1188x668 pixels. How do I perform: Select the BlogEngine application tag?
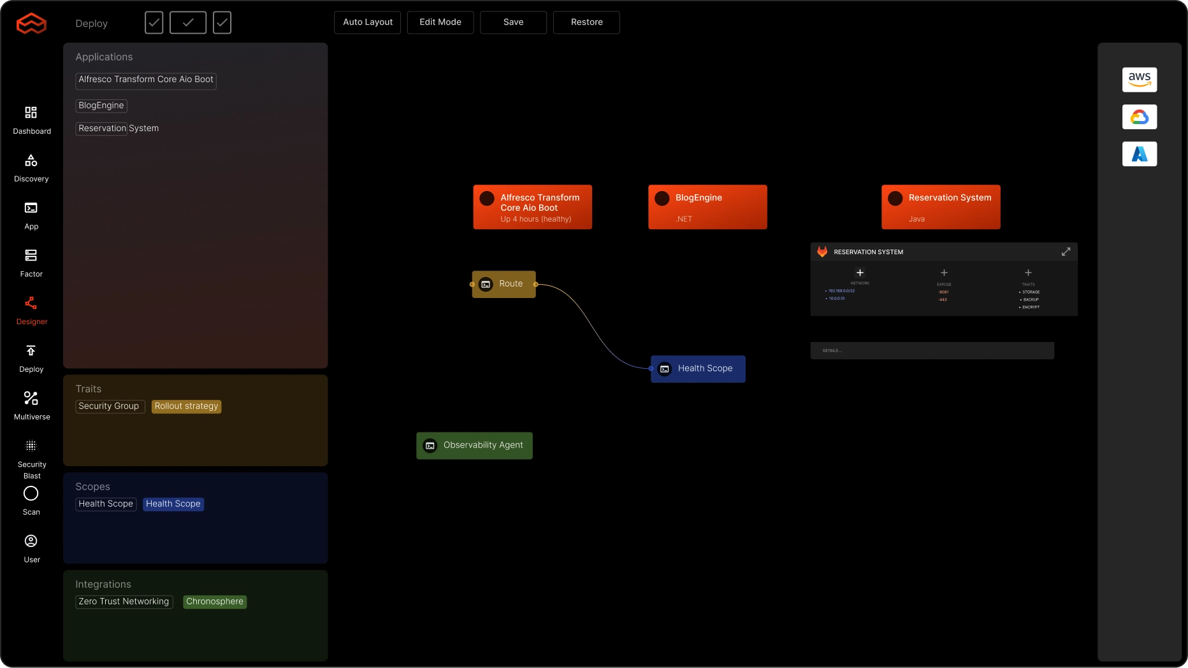[101, 106]
